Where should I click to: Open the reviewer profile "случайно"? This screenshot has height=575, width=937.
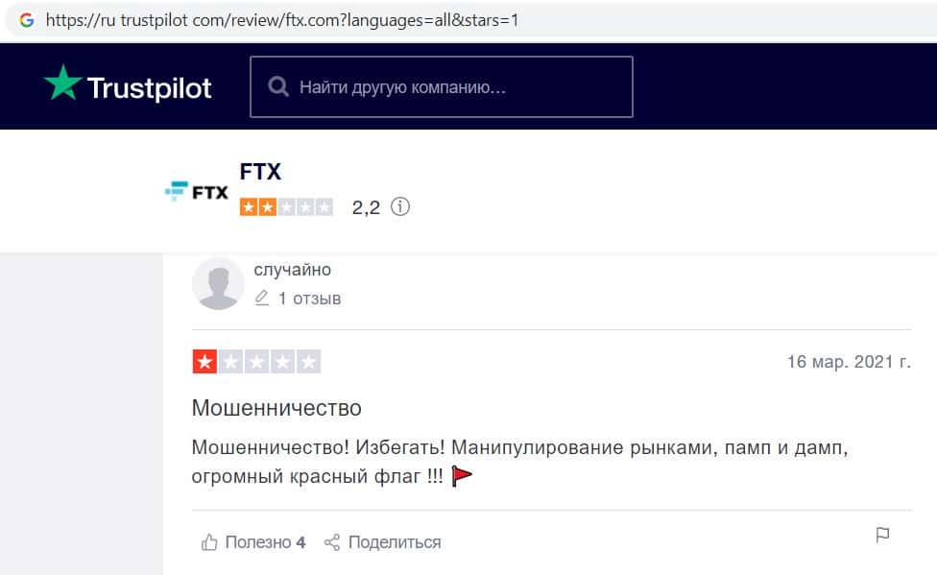(292, 270)
